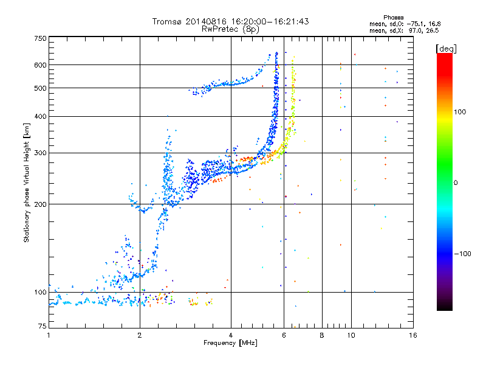The image size is (486, 365).
Task: Click the y-axis tick label '300'
Action: (40, 153)
